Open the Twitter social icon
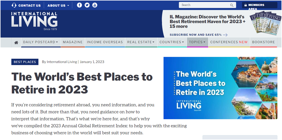This screenshot has width=282, height=140. [87, 5]
